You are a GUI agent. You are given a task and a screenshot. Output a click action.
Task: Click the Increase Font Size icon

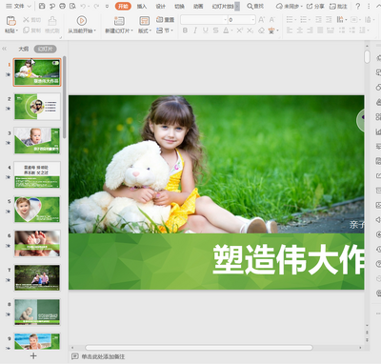pos(261,20)
